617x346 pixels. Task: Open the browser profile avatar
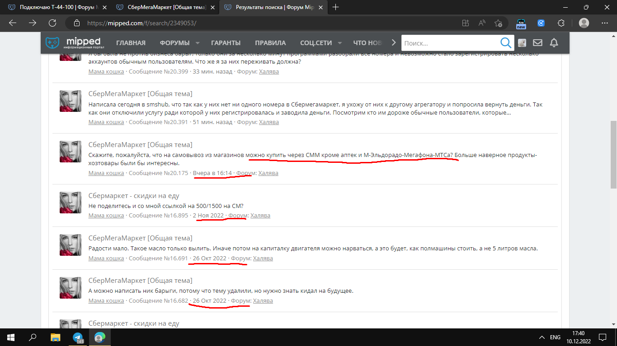coord(584,23)
